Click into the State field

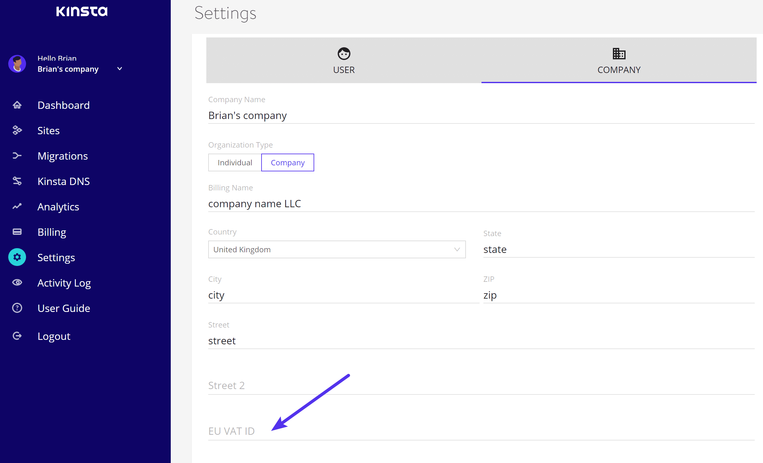click(619, 249)
